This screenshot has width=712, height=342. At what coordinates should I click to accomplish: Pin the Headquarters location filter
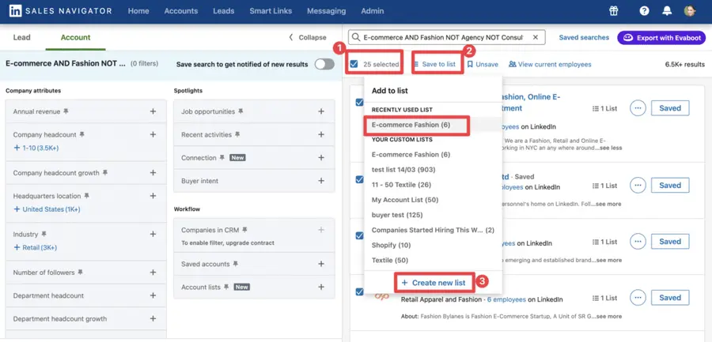[86, 196]
